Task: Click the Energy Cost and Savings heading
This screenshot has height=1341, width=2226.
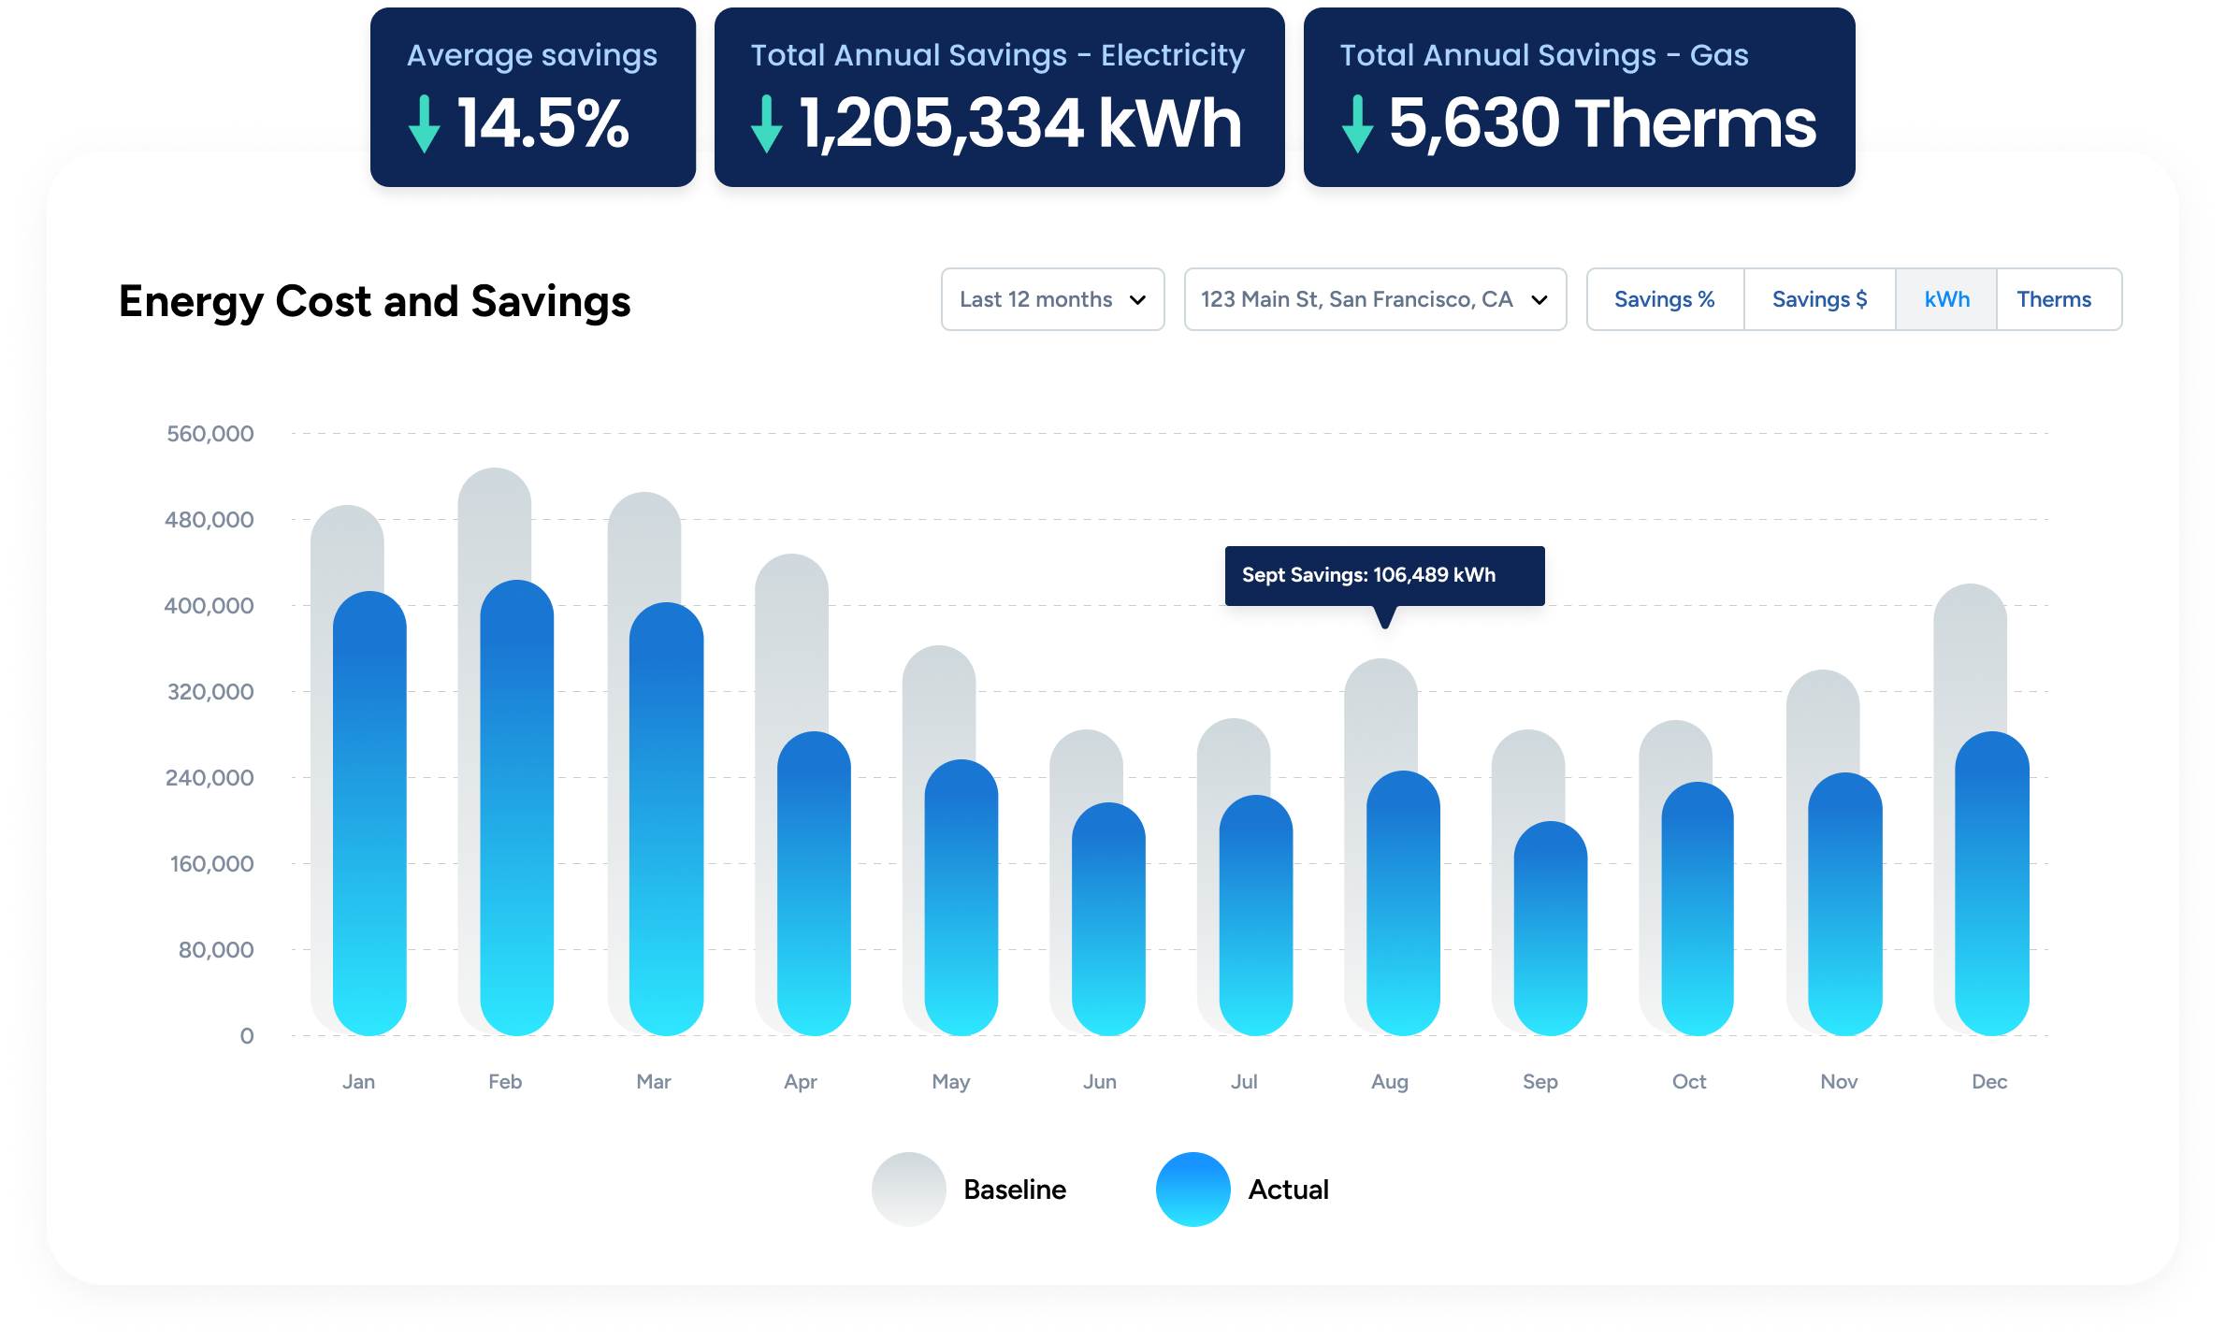Action: pyautogui.click(x=375, y=302)
